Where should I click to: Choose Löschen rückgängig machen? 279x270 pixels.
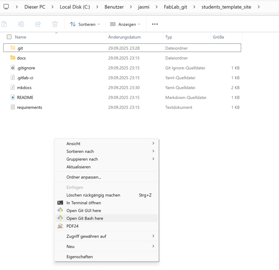click(x=106, y=195)
